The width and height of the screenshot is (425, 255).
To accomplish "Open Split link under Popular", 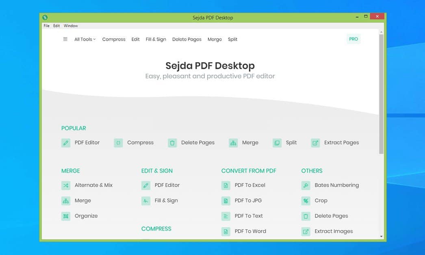I will [291, 143].
